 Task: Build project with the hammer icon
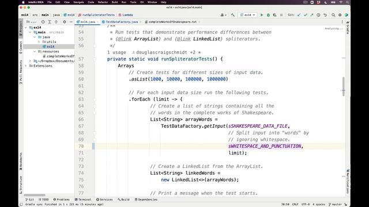[x=233, y=15]
